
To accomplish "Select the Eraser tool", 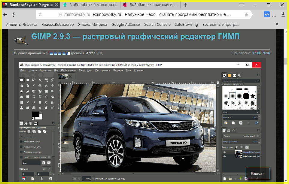I will pos(40,102).
